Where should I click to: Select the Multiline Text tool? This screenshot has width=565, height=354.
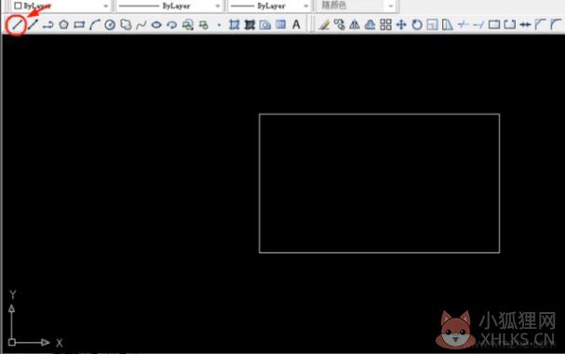click(x=296, y=24)
